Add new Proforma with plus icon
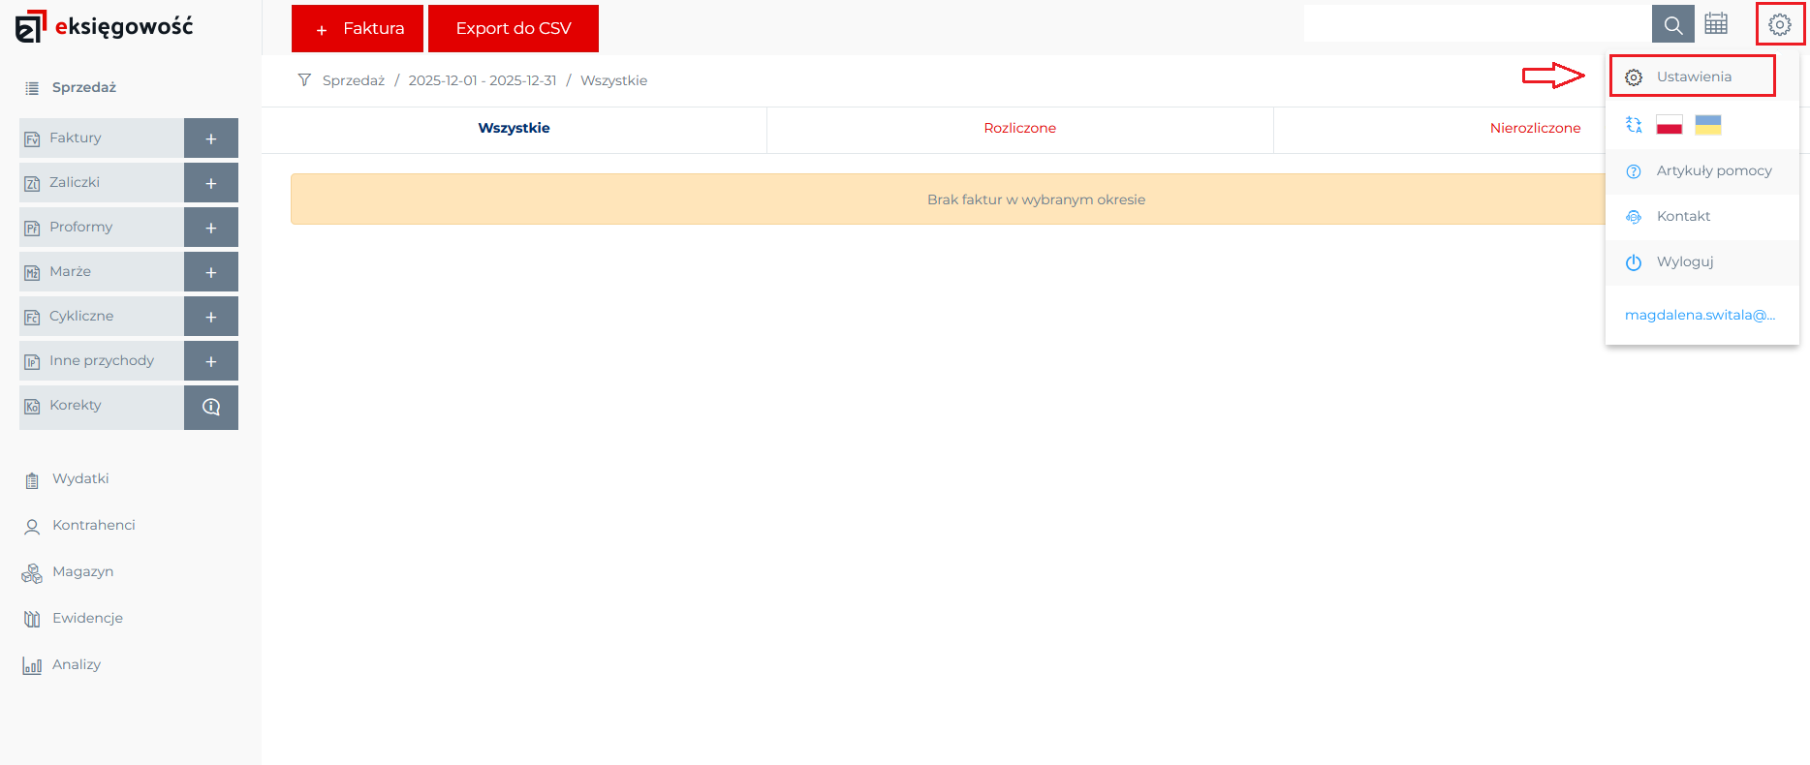 [211, 228]
